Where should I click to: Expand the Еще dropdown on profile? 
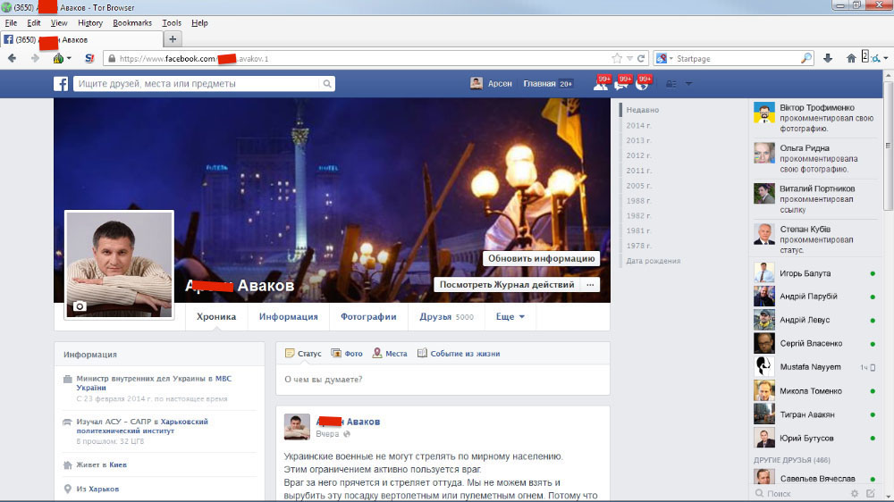tap(510, 316)
